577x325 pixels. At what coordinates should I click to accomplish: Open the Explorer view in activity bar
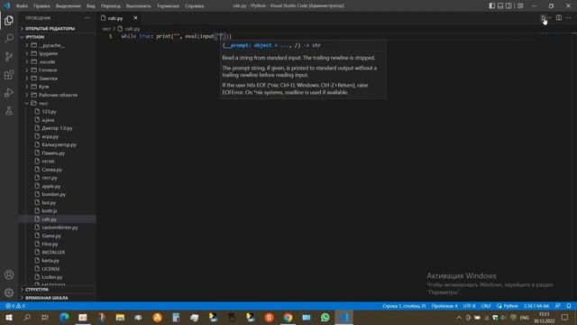[9, 20]
